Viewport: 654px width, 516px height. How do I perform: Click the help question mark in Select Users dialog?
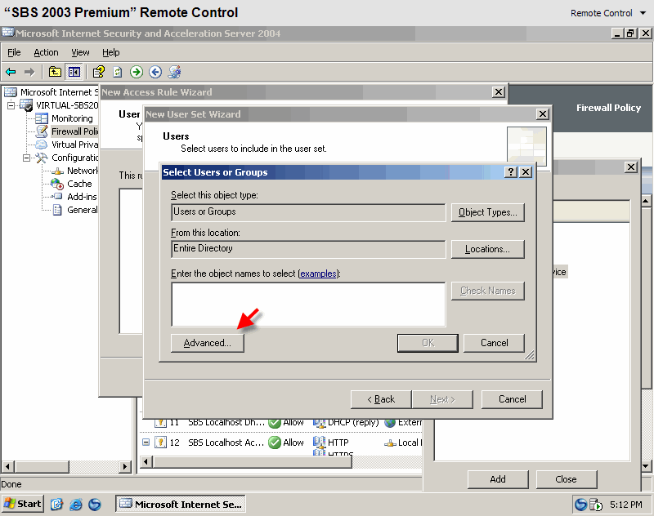[511, 172]
